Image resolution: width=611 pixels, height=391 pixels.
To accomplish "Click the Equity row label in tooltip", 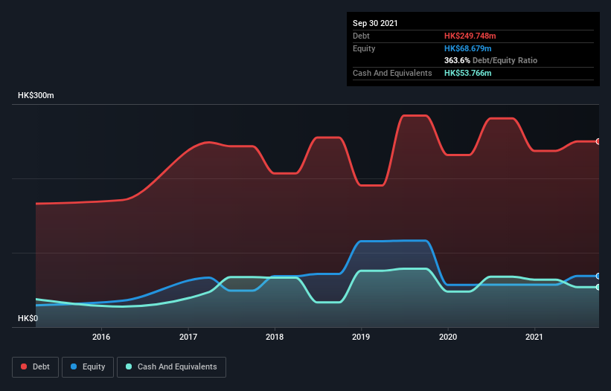I will pyautogui.click(x=364, y=48).
